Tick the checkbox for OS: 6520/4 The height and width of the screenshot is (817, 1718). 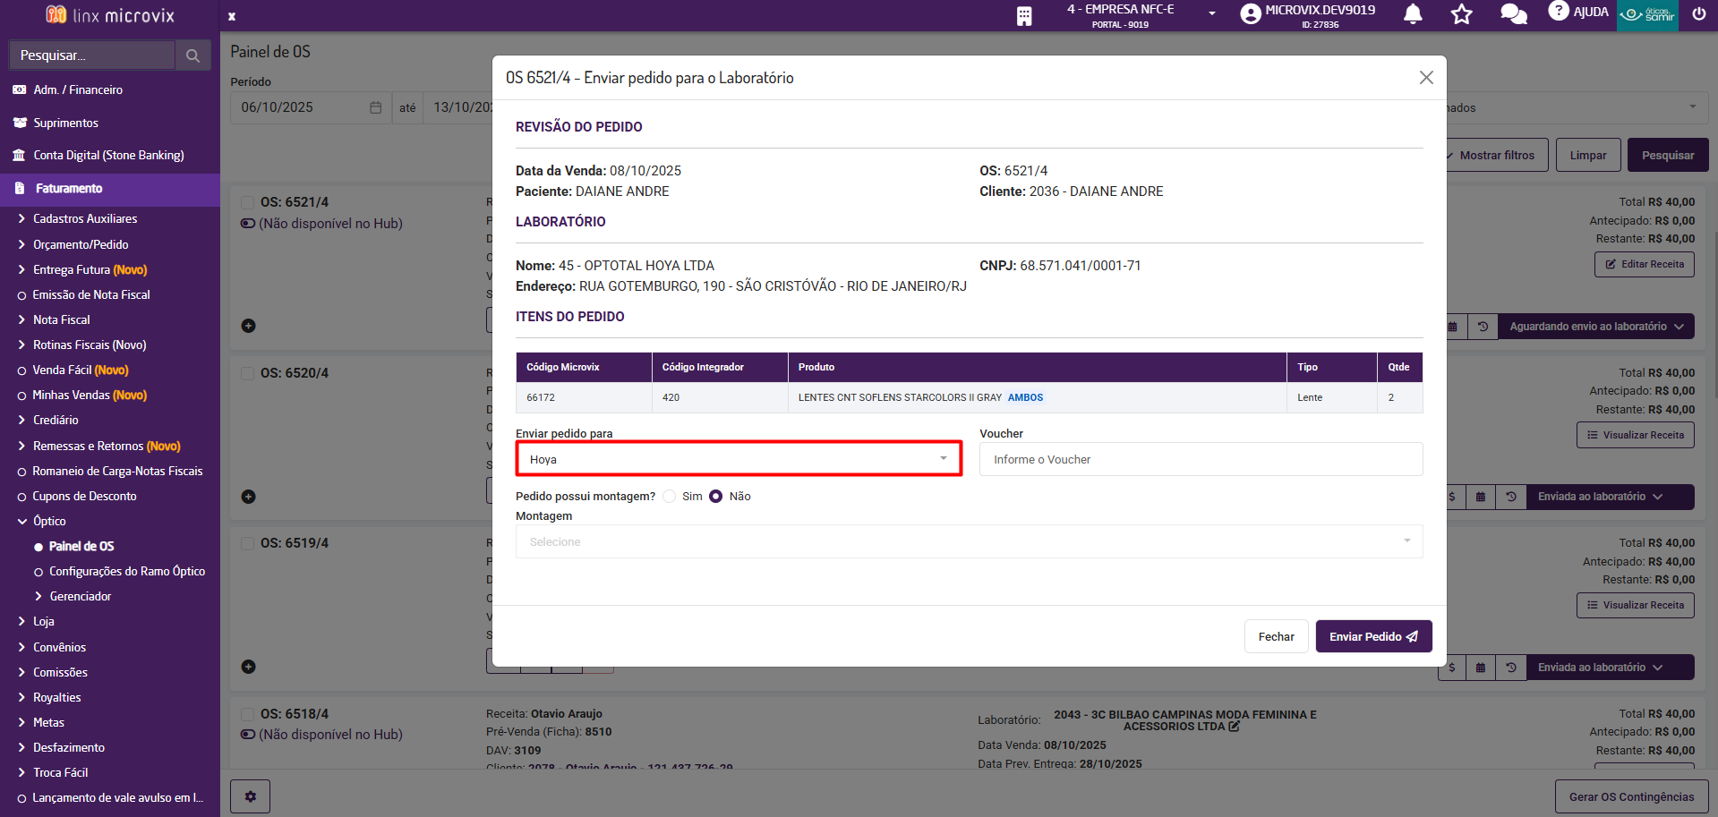[x=247, y=373]
